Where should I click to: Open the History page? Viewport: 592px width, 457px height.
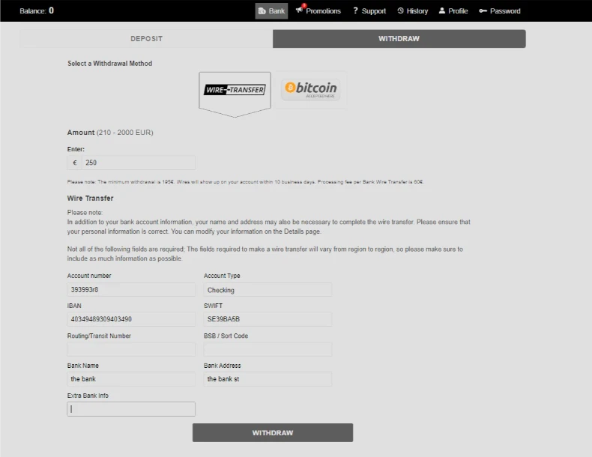tap(413, 11)
